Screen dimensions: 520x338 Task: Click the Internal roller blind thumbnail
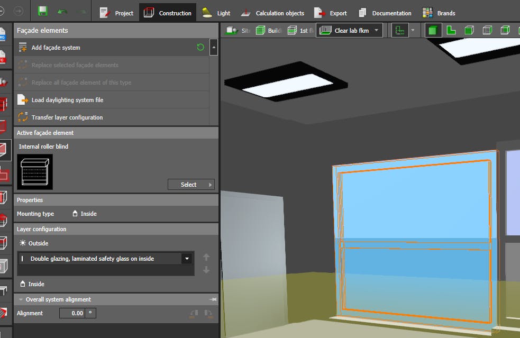(x=35, y=172)
